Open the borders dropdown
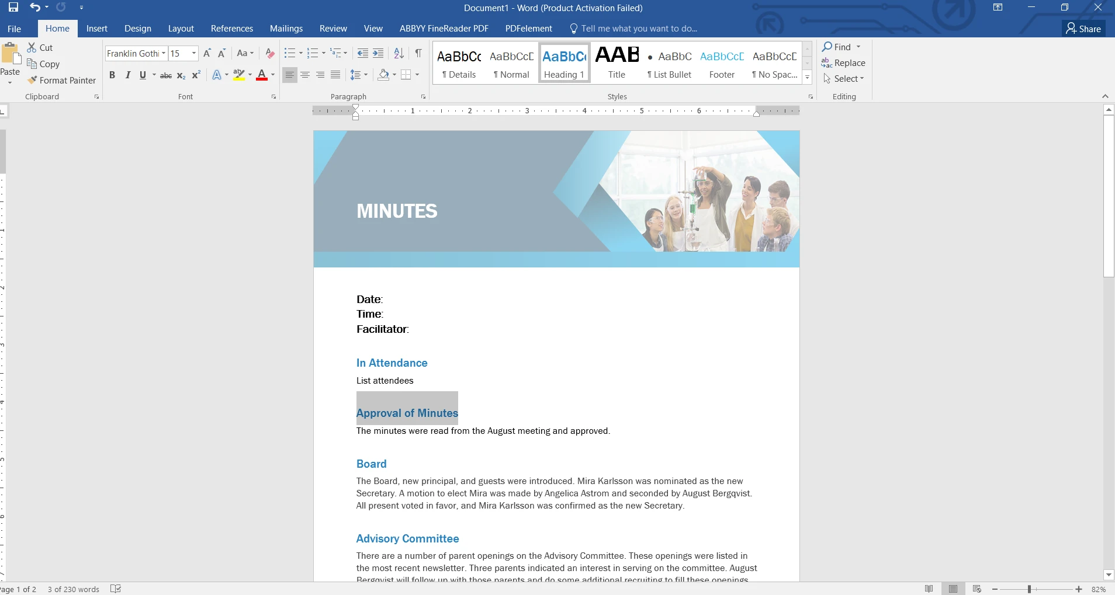This screenshot has height=595, width=1115. tap(417, 75)
